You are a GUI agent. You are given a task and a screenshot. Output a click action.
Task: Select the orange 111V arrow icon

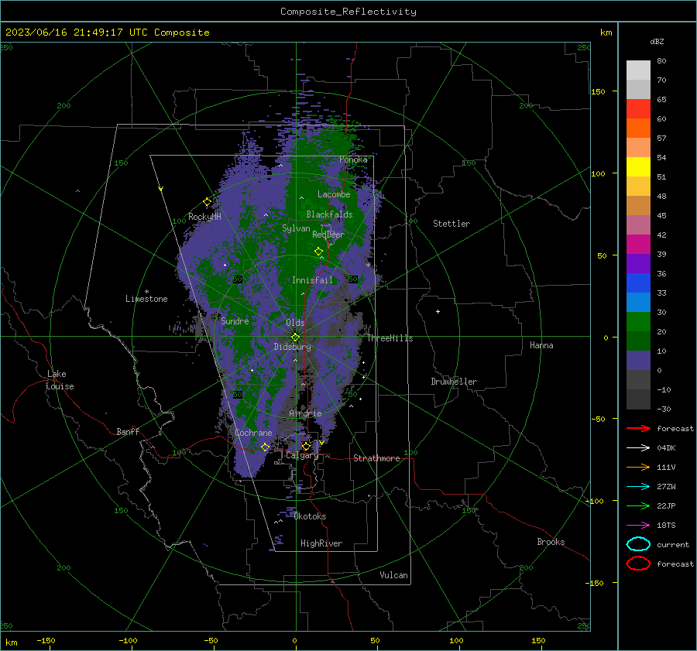pyautogui.click(x=638, y=467)
